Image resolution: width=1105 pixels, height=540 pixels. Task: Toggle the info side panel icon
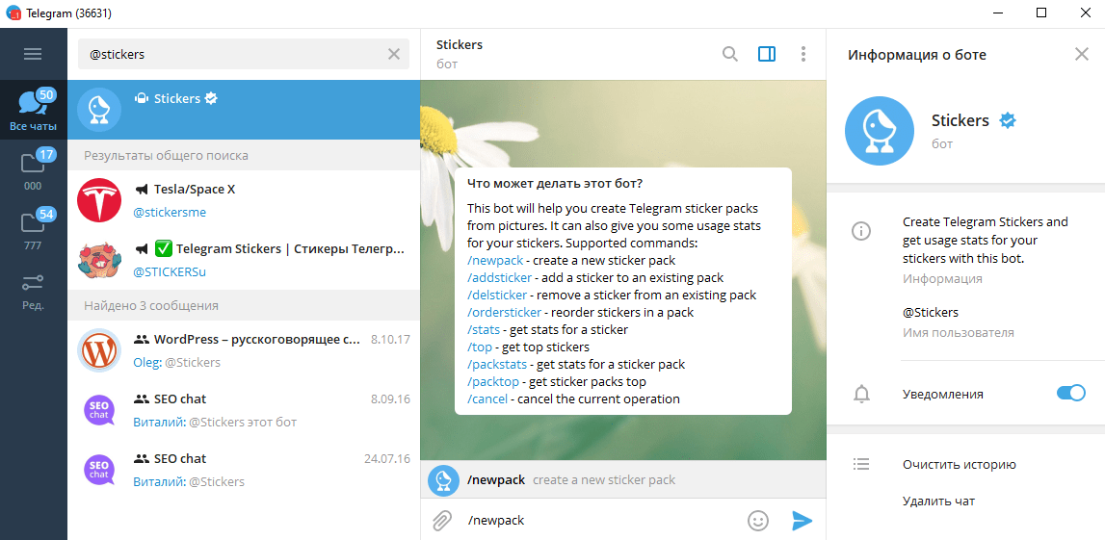[767, 54]
